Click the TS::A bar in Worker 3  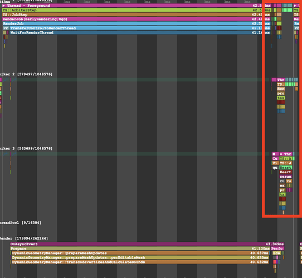click(286, 158)
